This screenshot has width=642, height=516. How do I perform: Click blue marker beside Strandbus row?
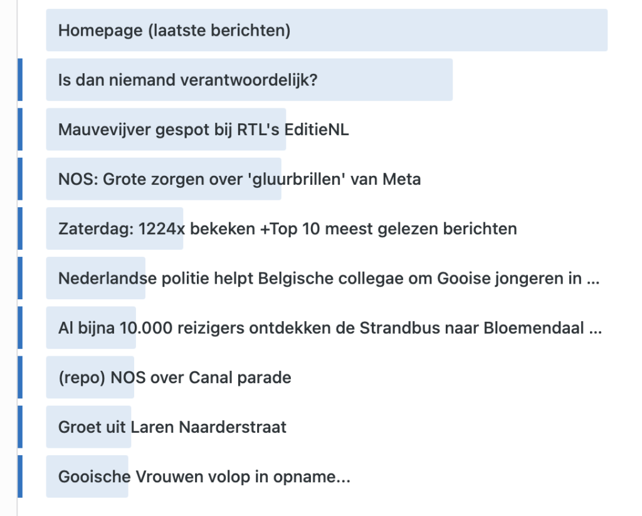click(x=20, y=328)
